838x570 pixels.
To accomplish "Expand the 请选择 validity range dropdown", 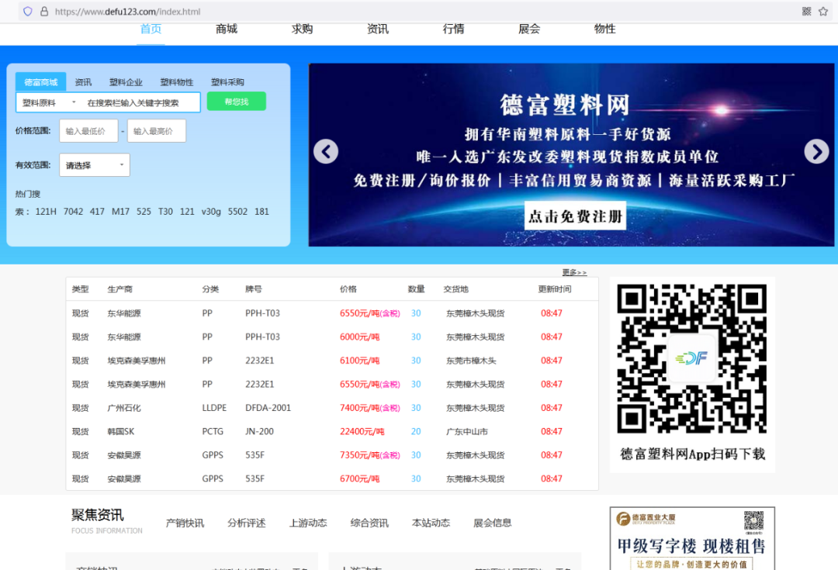I will coord(94,164).
